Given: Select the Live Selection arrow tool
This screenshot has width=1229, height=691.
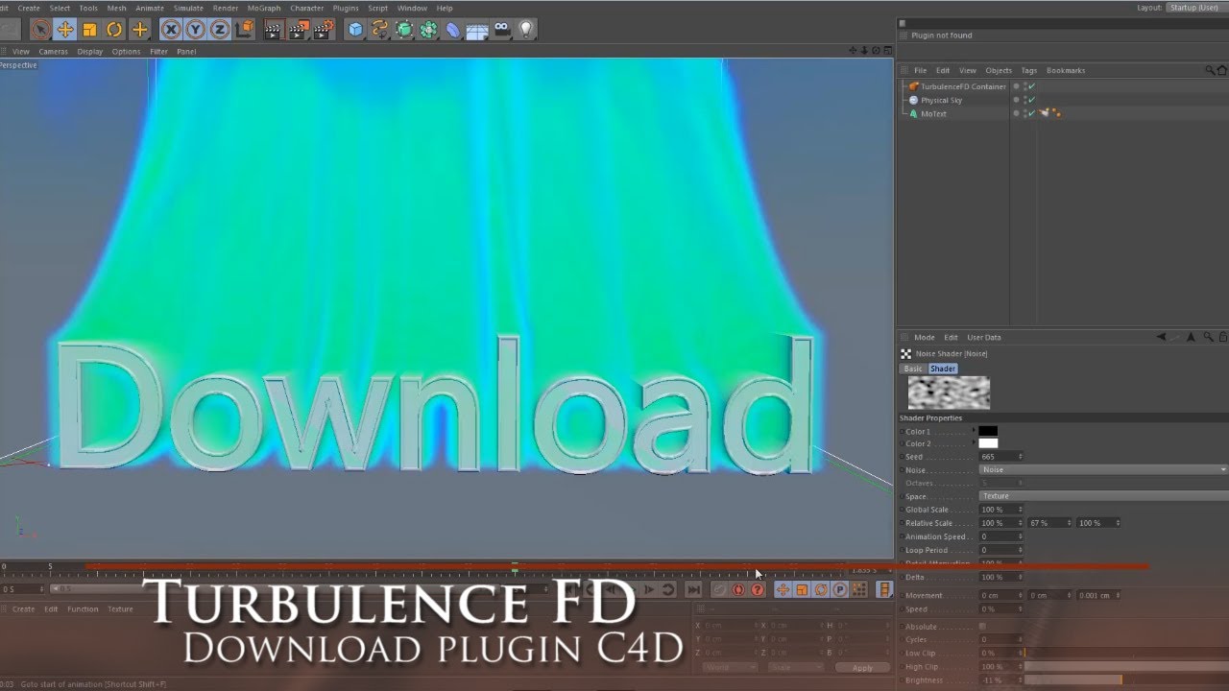Looking at the screenshot, I should pyautogui.click(x=40, y=30).
